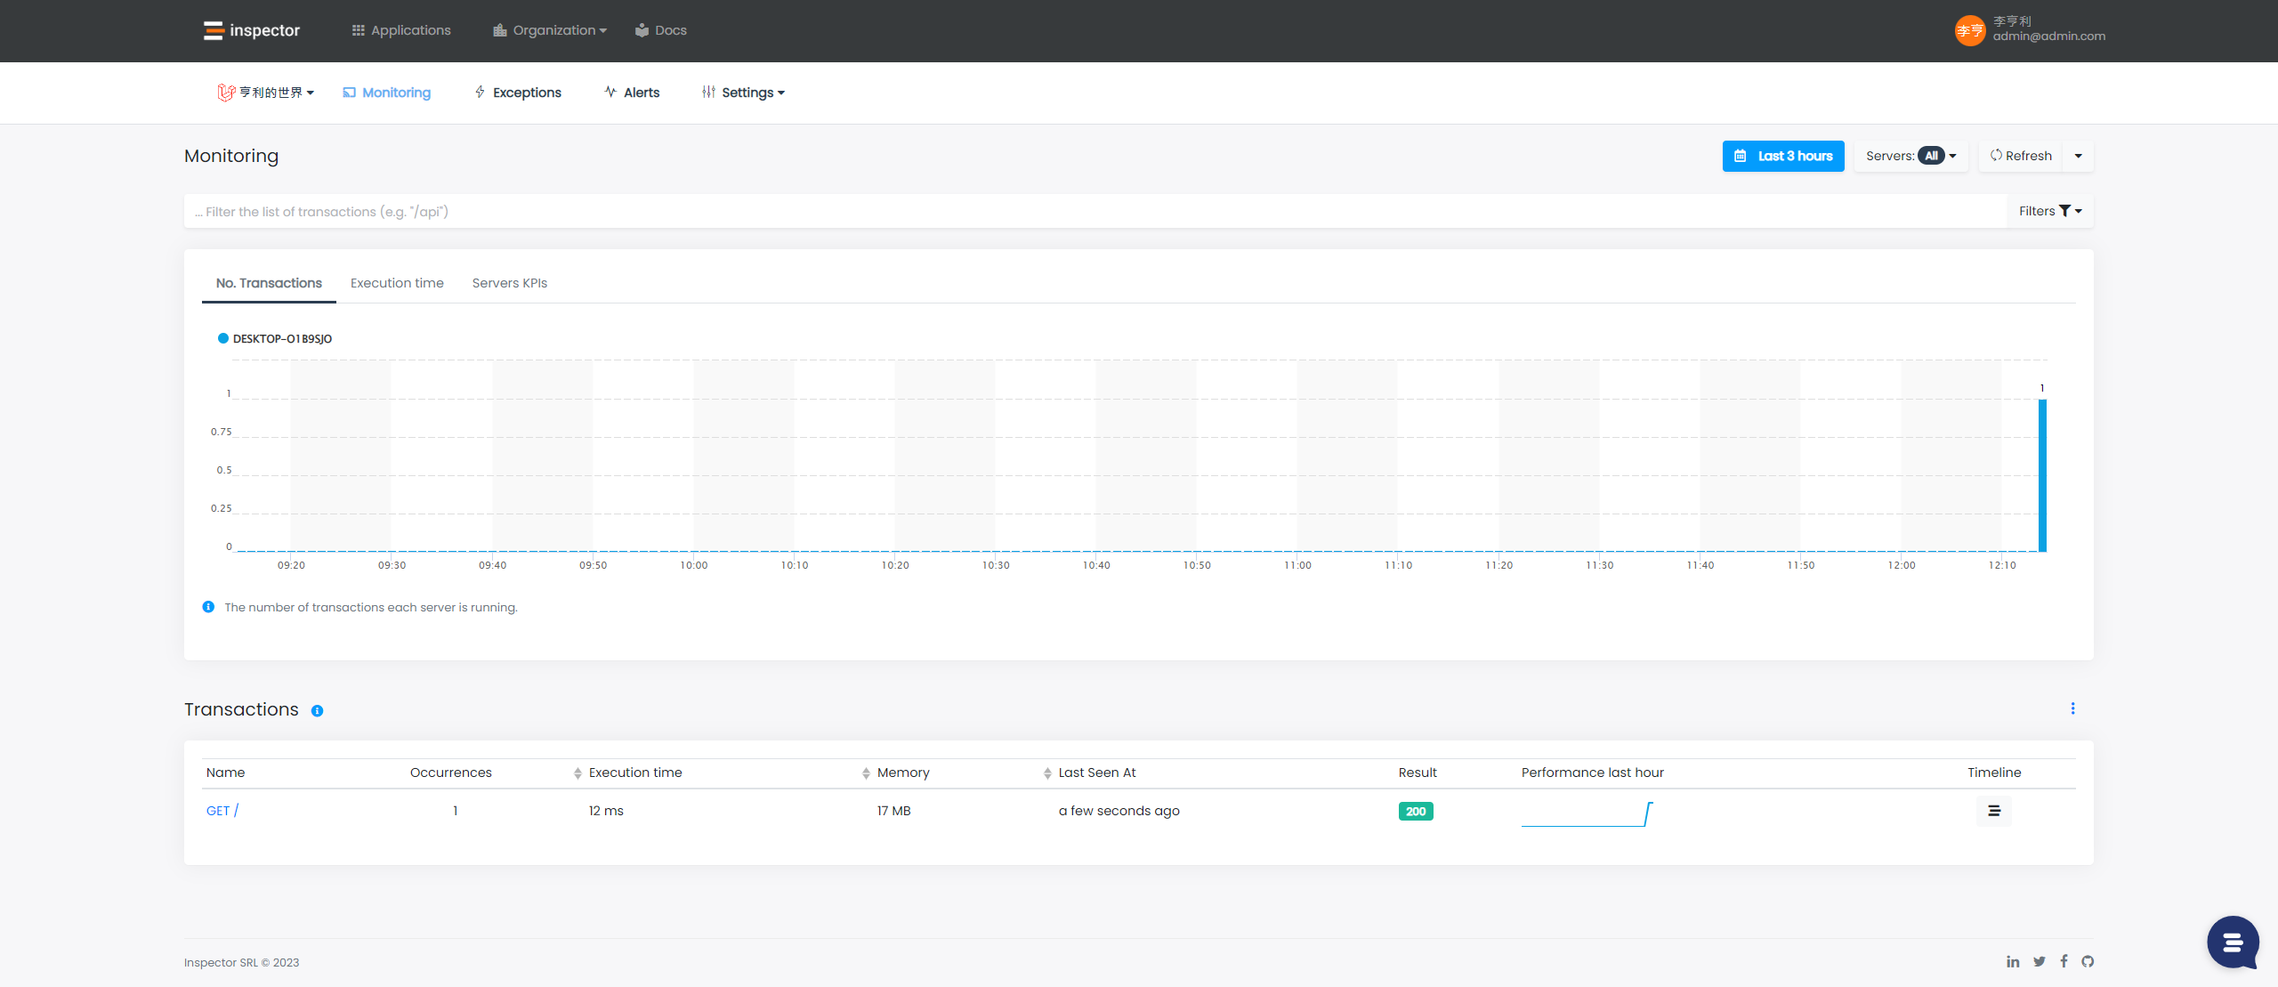Click the Inspector logo
The image size is (2278, 987).
[x=252, y=30]
